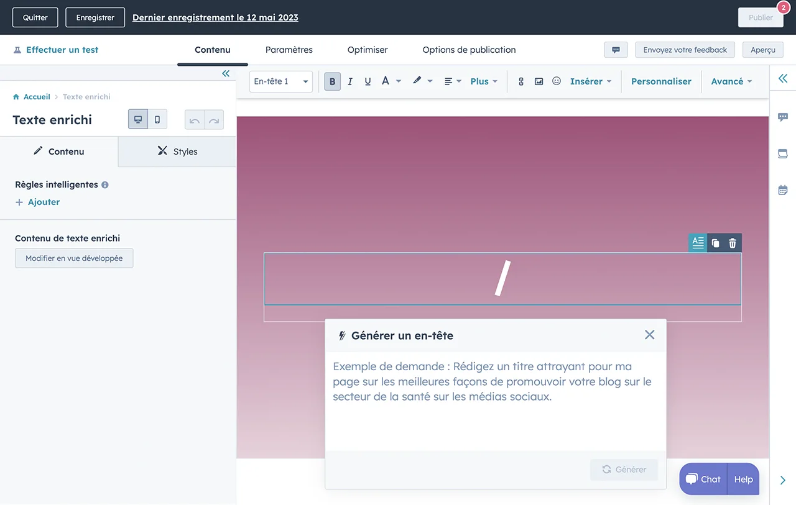Open the Styles tab
796x505 pixels.
[177, 152]
